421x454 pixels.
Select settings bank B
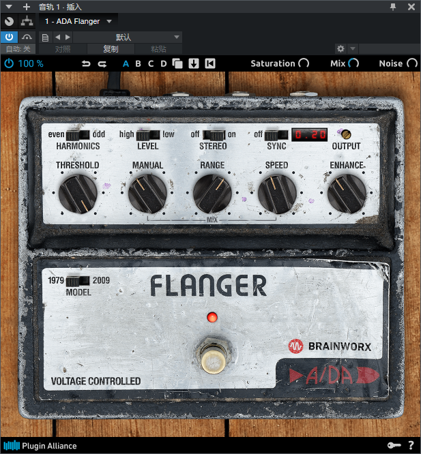[x=139, y=63]
